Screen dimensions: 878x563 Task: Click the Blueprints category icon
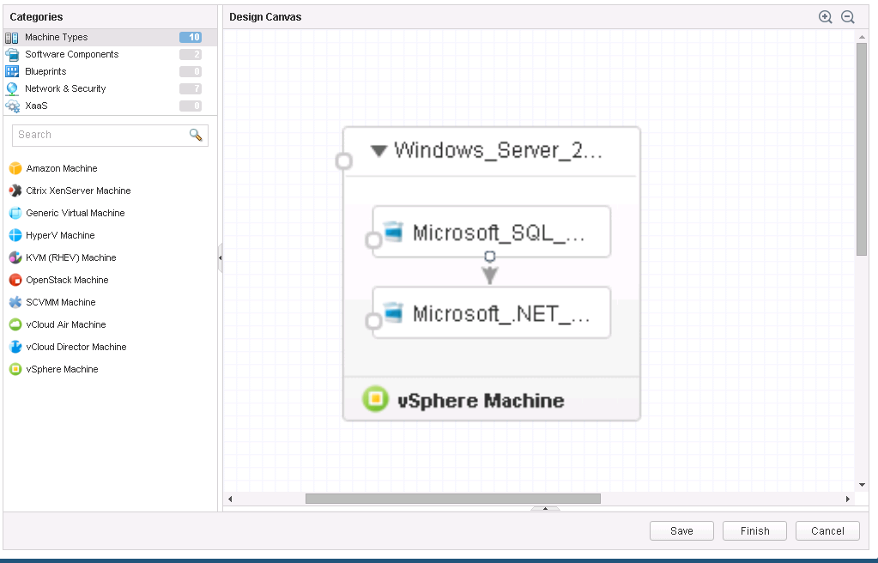[x=12, y=72]
